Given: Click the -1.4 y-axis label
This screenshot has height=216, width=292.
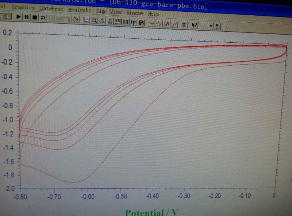Looking at the screenshot, I should [x=8, y=148].
